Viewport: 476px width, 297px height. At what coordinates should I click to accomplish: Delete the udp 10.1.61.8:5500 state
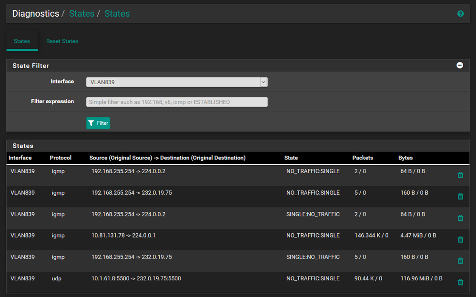(x=460, y=282)
